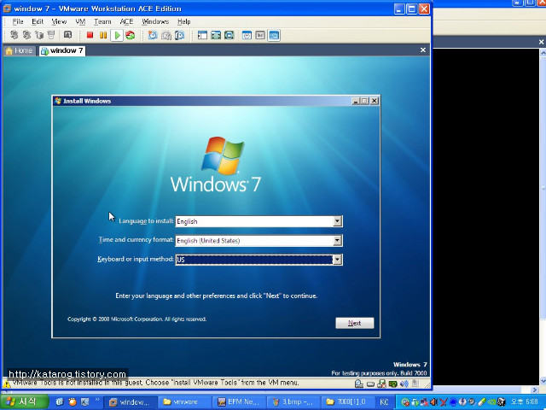Click the KO language indicator in taskbar

384,402
